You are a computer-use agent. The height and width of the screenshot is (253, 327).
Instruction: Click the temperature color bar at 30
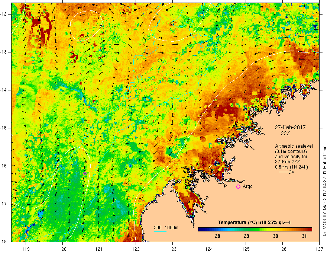click(x=275, y=230)
